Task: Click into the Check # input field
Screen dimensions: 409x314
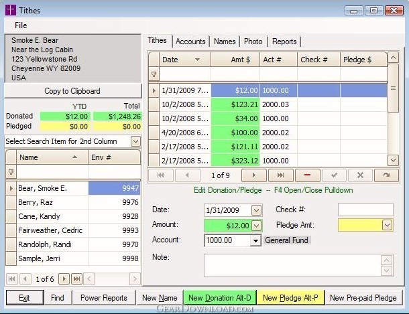Action: 365,210
